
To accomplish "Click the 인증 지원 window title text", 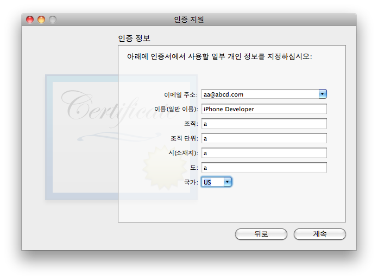I will tap(189, 20).
